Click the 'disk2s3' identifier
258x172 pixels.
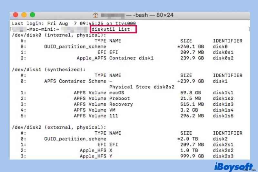[x=223, y=156]
